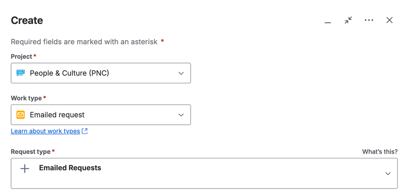Screen dimensions: 406x195
Task: Open the Learn about work types link
Action: tap(45, 131)
